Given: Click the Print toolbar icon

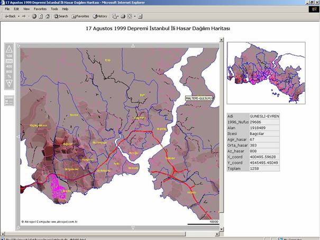Looking at the screenshot, I should [123, 16].
